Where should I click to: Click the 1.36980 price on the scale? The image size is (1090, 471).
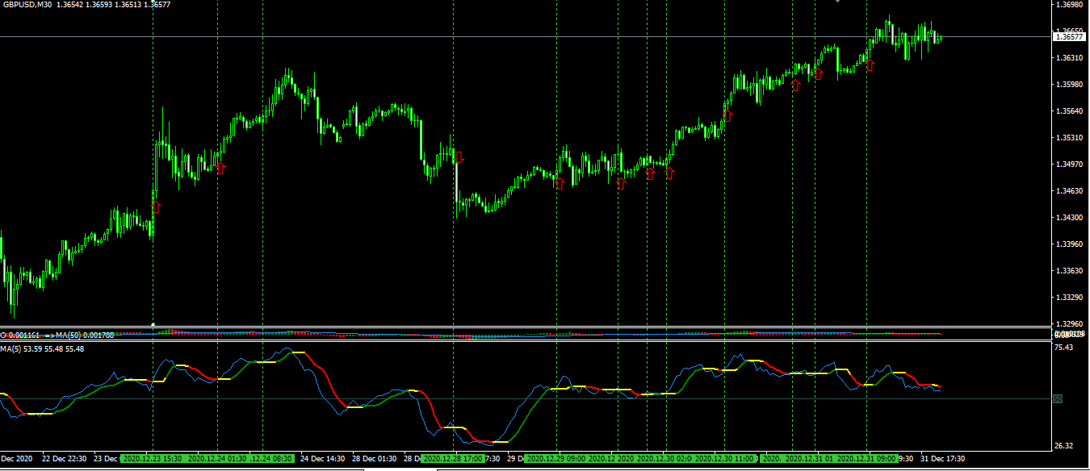(x=1069, y=5)
